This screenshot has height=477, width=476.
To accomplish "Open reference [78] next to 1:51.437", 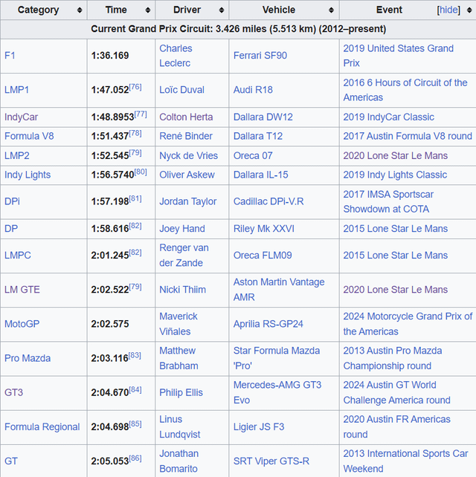I will tap(135, 134).
